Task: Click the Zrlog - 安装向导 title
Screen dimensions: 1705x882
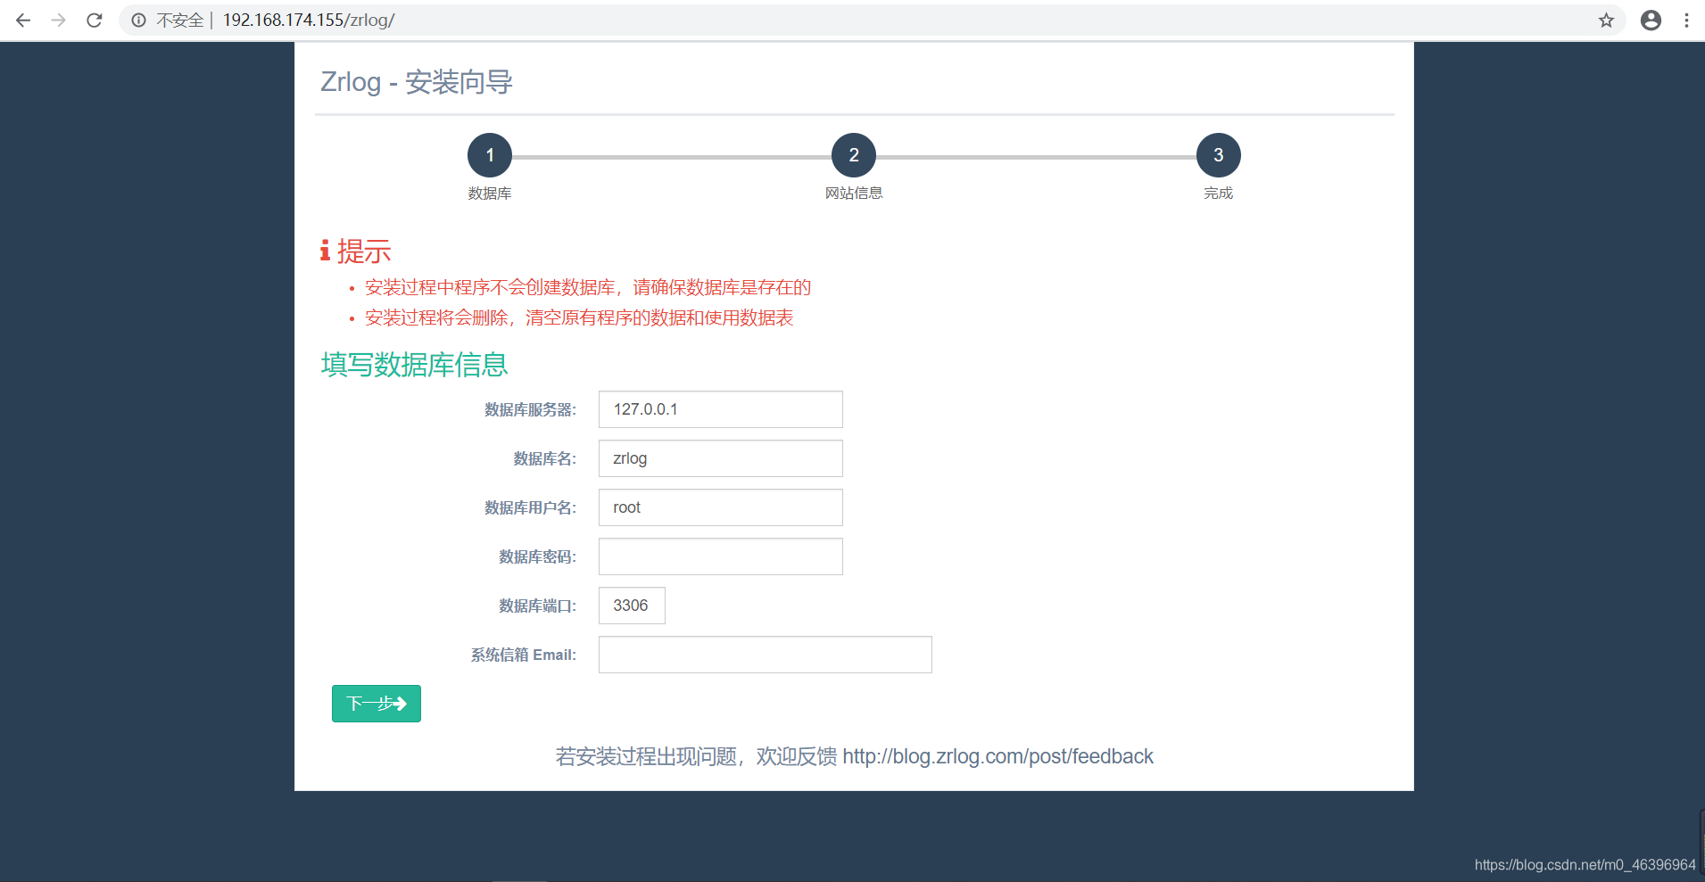Action: 417,82
